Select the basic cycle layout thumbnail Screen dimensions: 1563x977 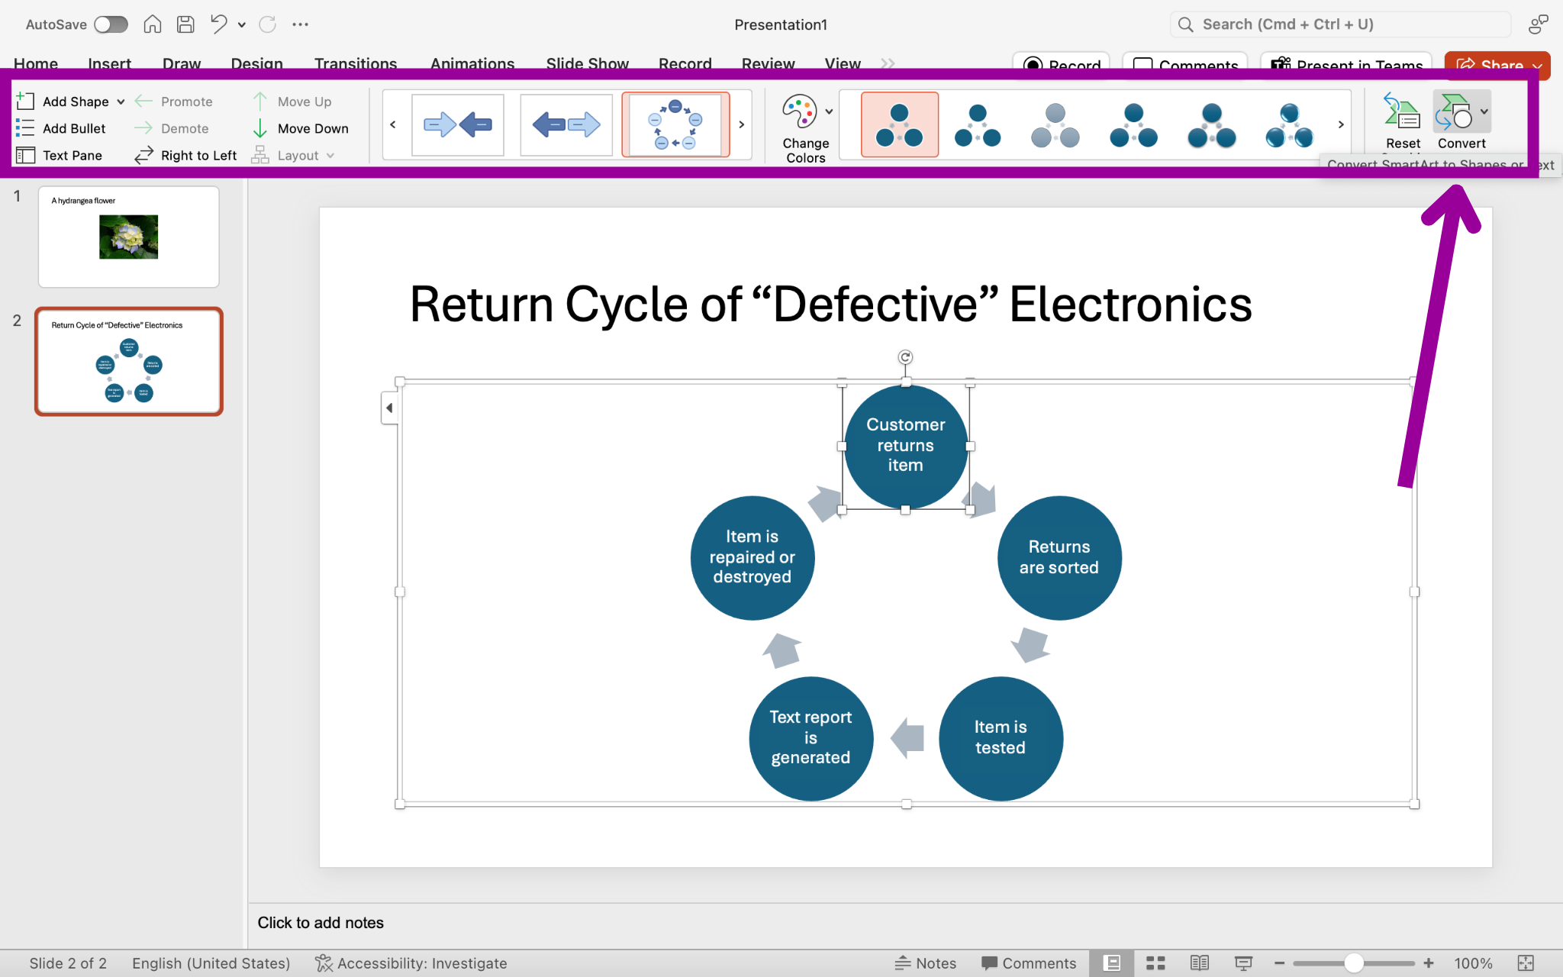coord(675,124)
